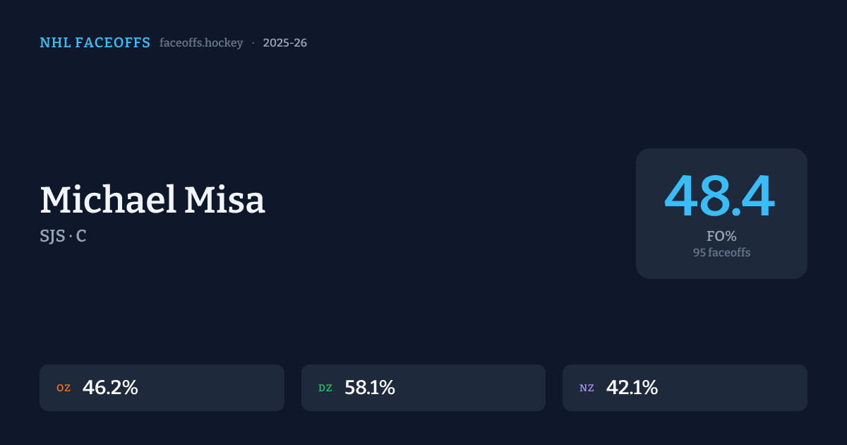Select the FO% label under 48.4
The height and width of the screenshot is (445, 847).
(x=721, y=237)
